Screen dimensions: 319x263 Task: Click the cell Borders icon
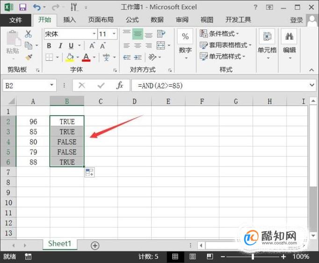49,57
